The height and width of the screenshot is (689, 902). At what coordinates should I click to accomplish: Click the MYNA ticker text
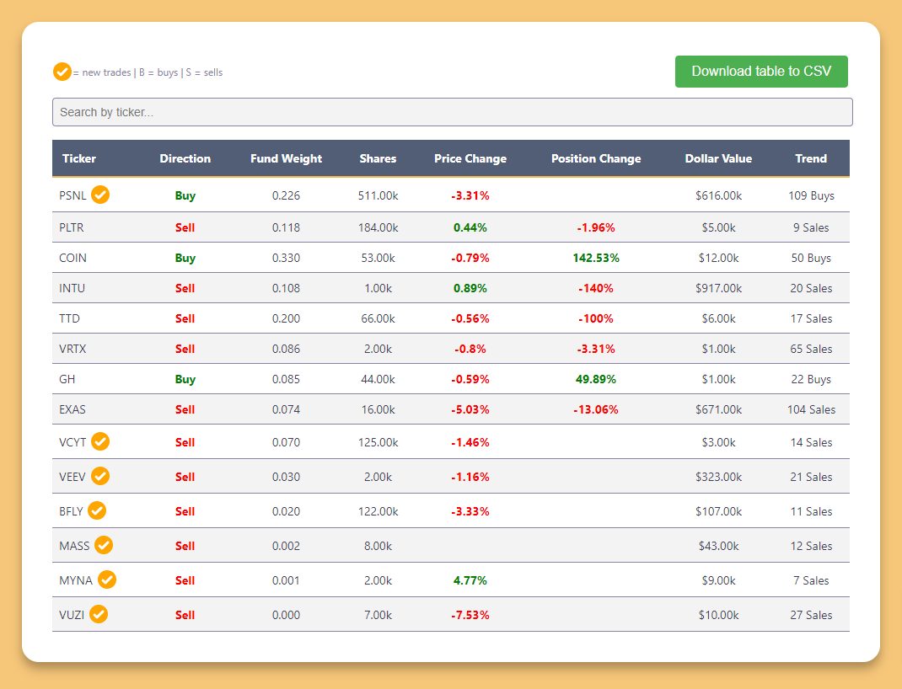pyautogui.click(x=75, y=580)
